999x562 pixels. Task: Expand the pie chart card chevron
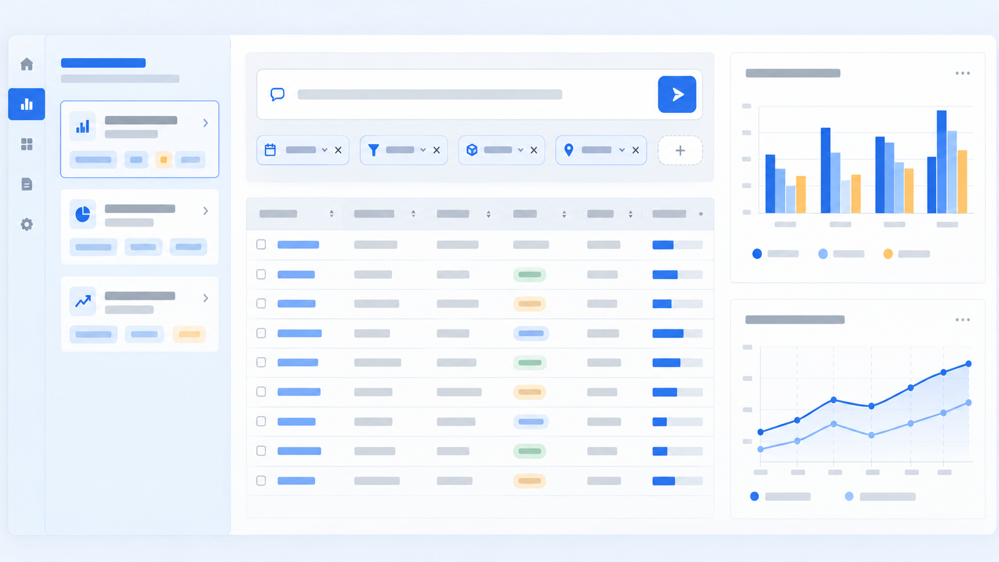pos(206,211)
